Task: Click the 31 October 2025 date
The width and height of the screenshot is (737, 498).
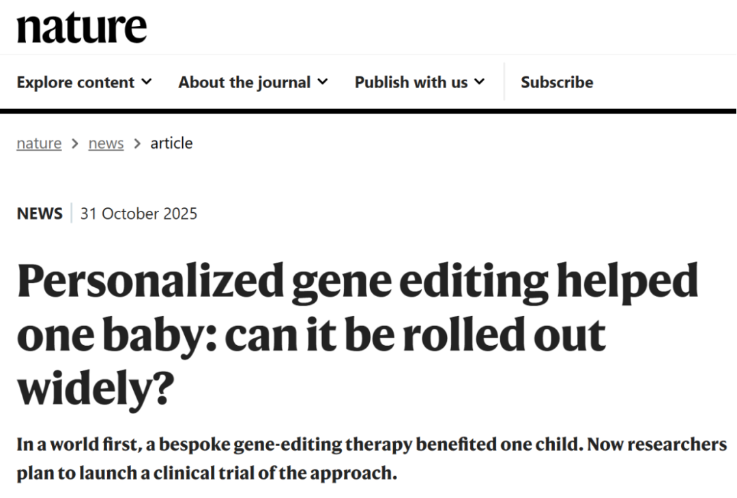Action: 139,214
